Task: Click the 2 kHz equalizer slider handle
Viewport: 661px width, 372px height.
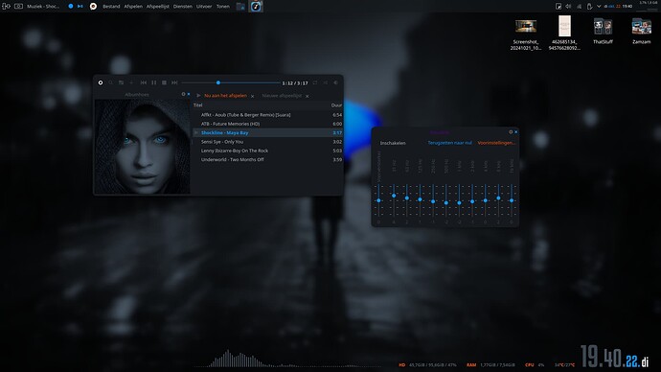Action: pyautogui.click(x=472, y=201)
